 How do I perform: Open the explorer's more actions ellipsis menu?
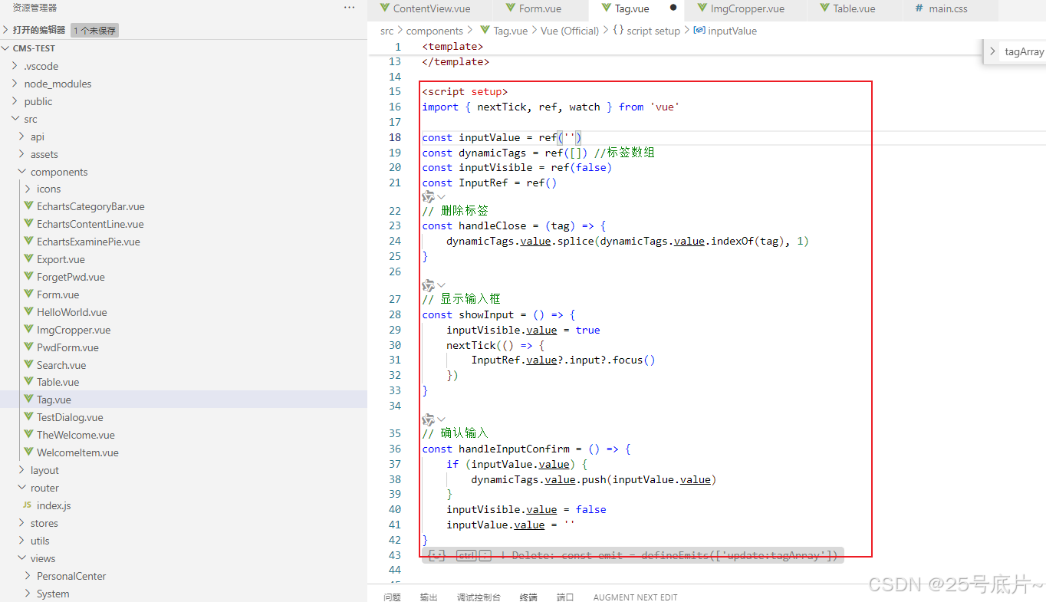pos(350,8)
